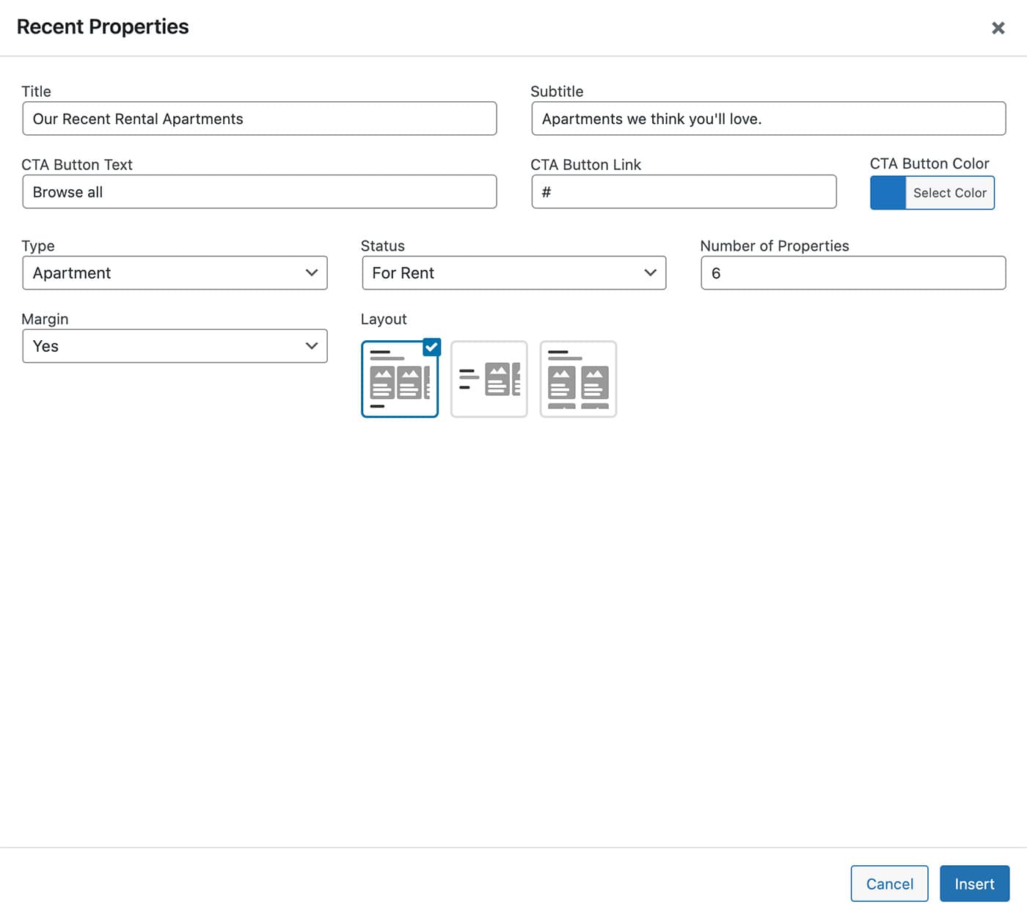Close the Recent Properties dialog
Image resolution: width=1027 pixels, height=915 pixels.
(998, 28)
